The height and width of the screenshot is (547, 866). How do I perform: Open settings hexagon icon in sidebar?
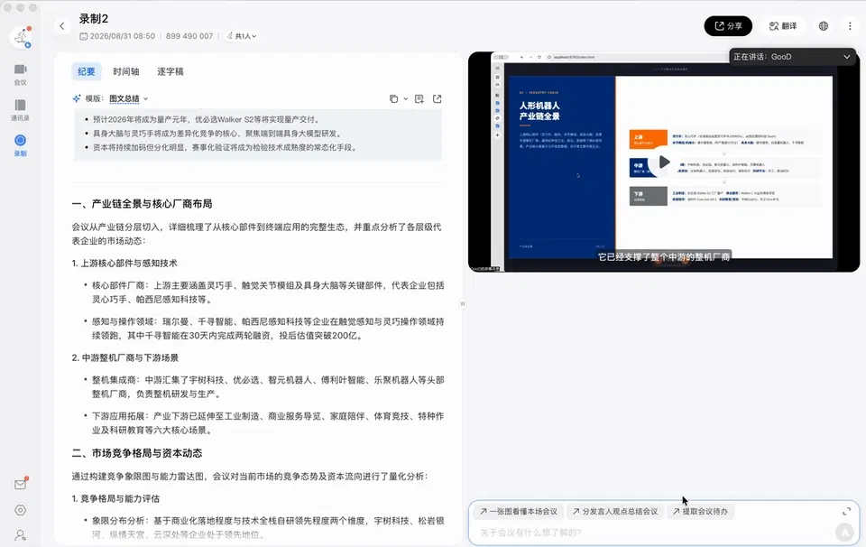pos(21,510)
